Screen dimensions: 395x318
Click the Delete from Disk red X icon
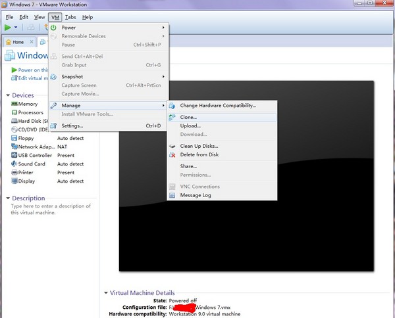coord(172,155)
